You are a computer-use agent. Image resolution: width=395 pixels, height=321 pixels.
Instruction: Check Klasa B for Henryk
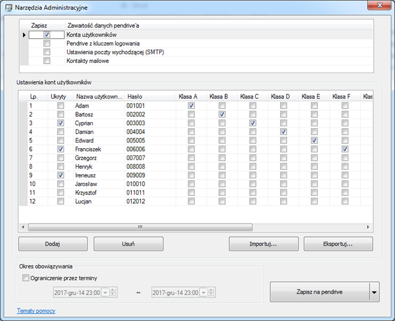(222, 166)
